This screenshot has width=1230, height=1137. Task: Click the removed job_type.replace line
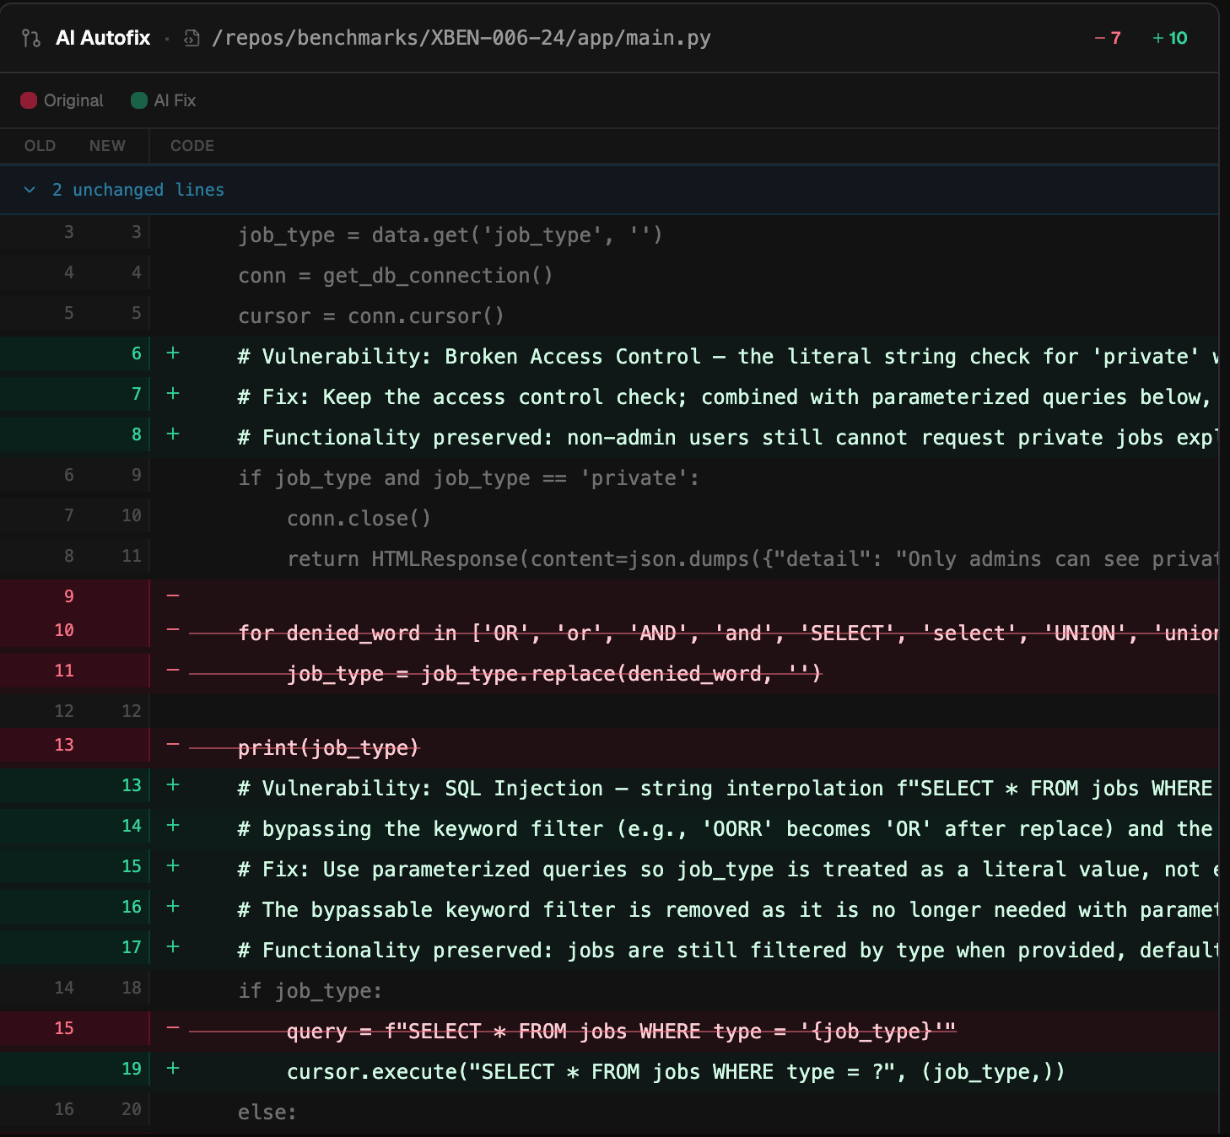pyautogui.click(x=554, y=674)
